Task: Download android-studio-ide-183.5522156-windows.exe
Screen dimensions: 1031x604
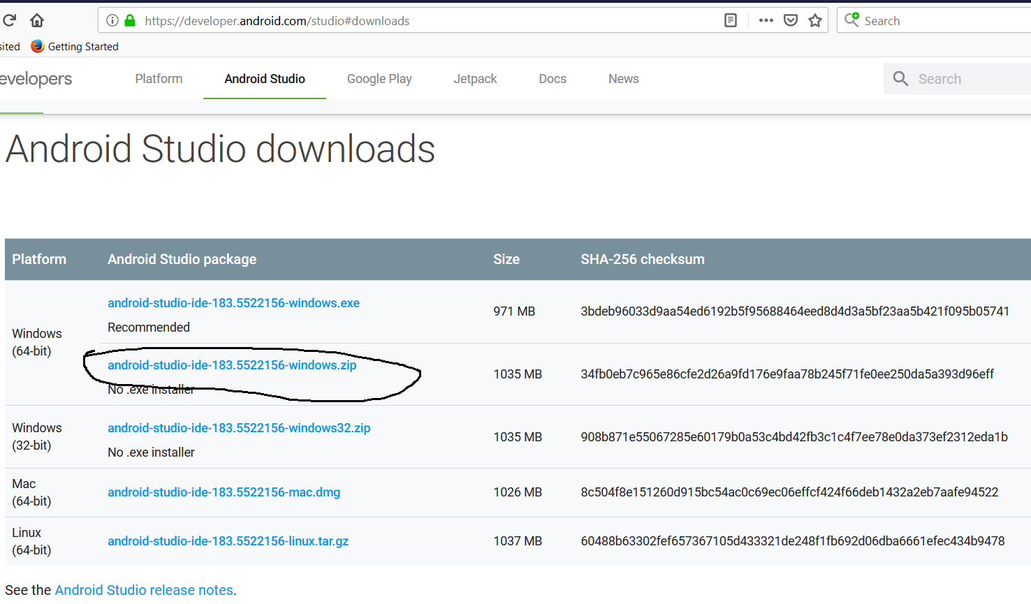Action: (x=233, y=303)
